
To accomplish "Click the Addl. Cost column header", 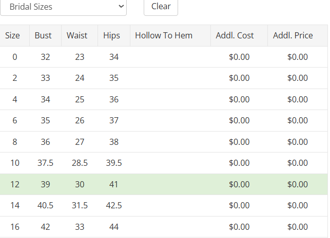I will tap(235, 35).
